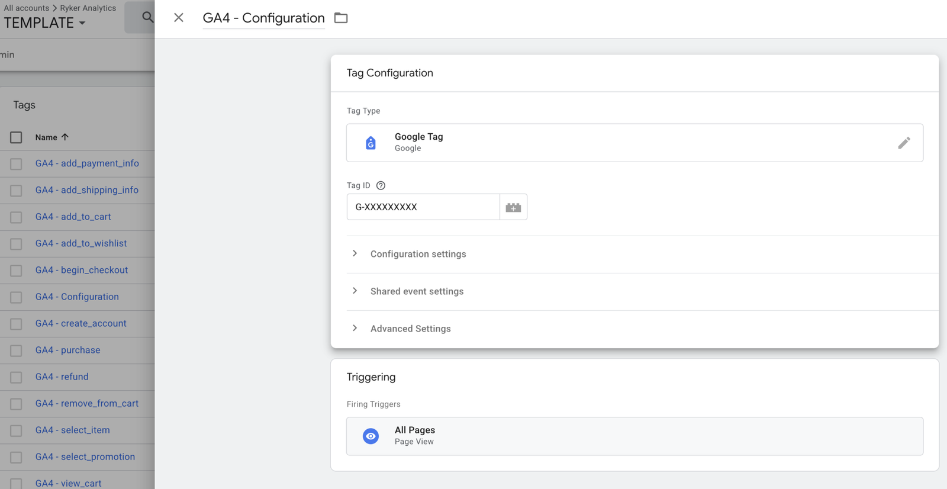This screenshot has height=489, width=947.
Task: Check the GA4 - create_account checkbox
Action: pos(16,324)
